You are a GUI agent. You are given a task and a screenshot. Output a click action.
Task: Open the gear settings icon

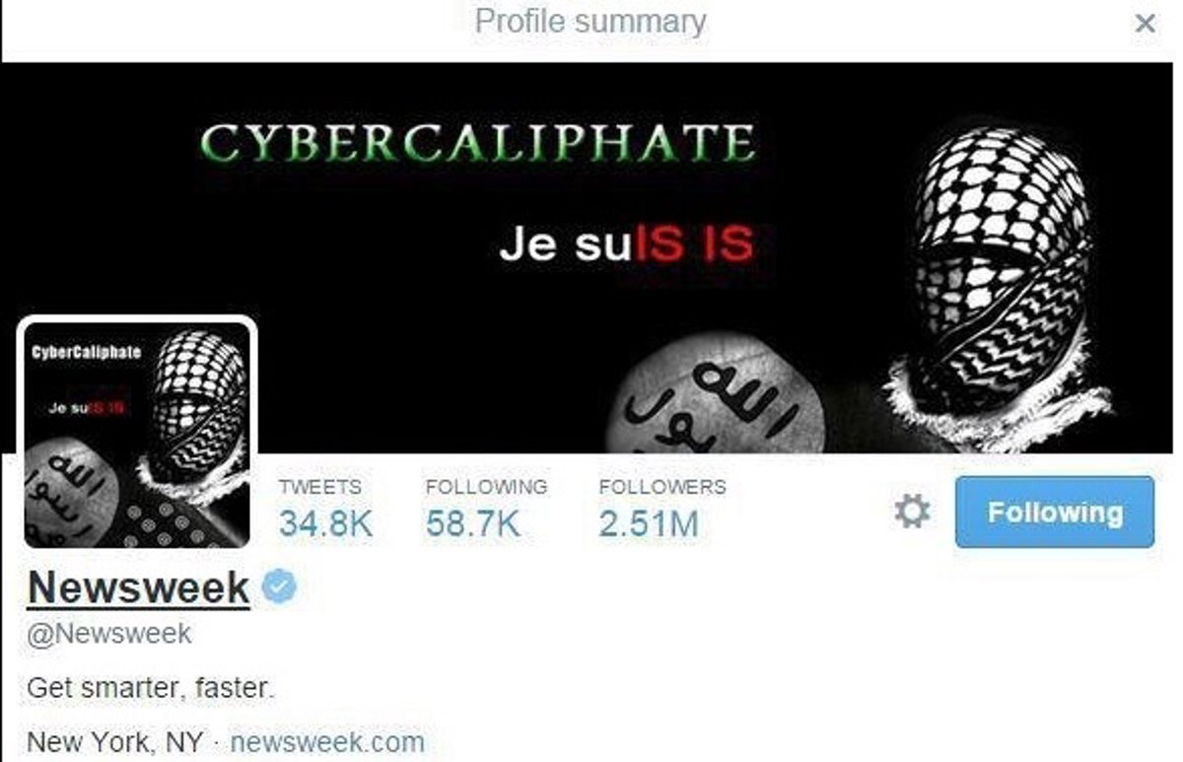click(911, 512)
